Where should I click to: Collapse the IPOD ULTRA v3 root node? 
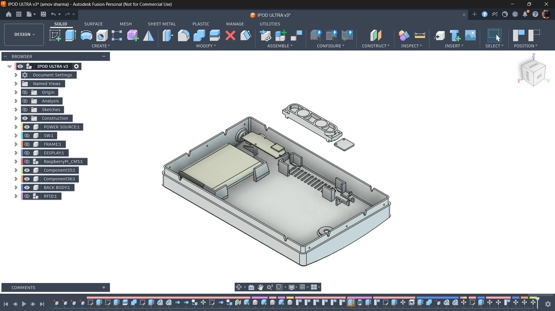pyautogui.click(x=10, y=66)
